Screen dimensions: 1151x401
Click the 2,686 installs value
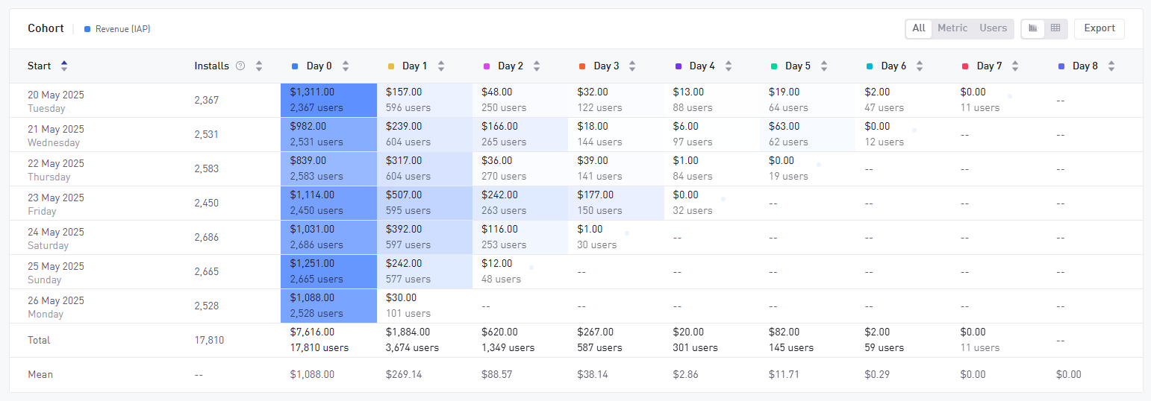coord(207,237)
